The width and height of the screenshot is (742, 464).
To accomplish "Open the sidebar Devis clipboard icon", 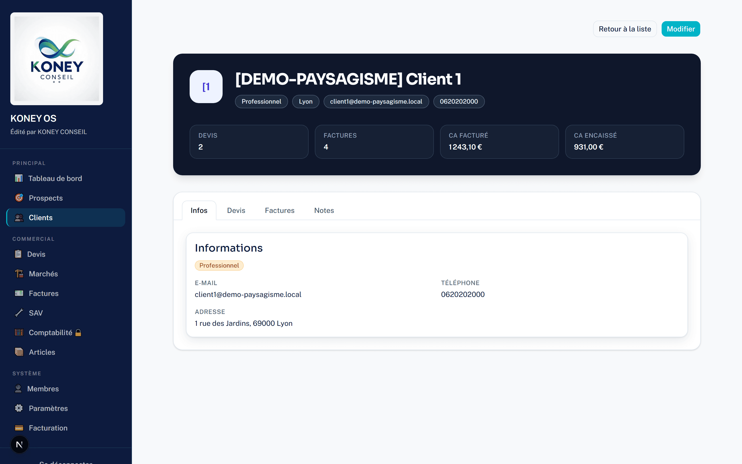I will [18, 254].
